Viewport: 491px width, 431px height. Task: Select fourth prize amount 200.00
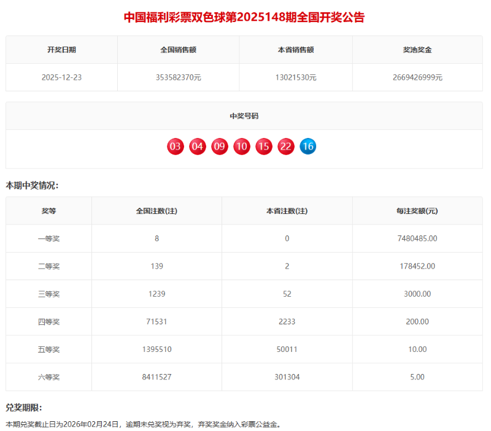pos(417,322)
